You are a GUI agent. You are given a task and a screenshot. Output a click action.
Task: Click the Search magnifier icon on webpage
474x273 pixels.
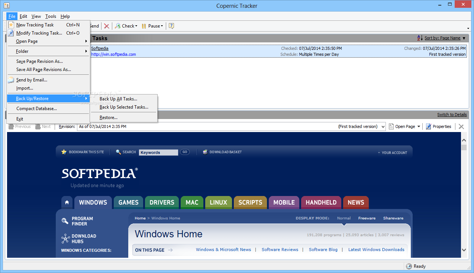pyautogui.click(x=119, y=152)
